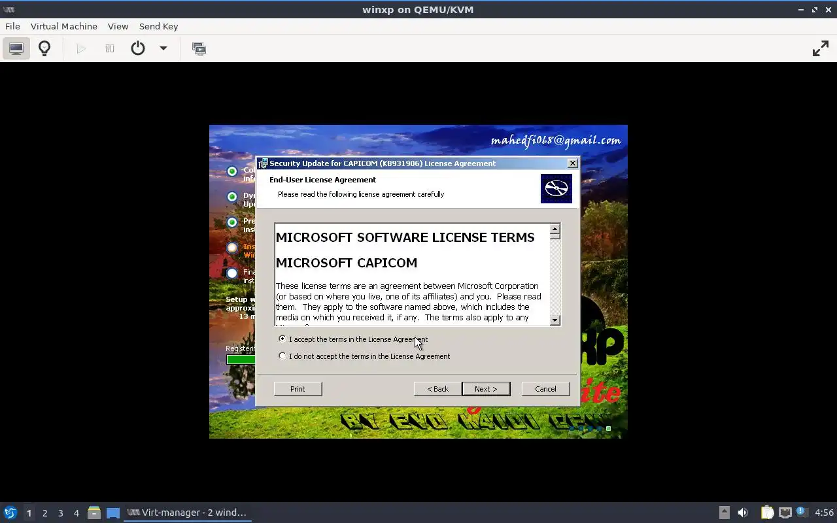Click the license scrollbar thumb
This screenshot has width=837, height=523.
click(555, 237)
